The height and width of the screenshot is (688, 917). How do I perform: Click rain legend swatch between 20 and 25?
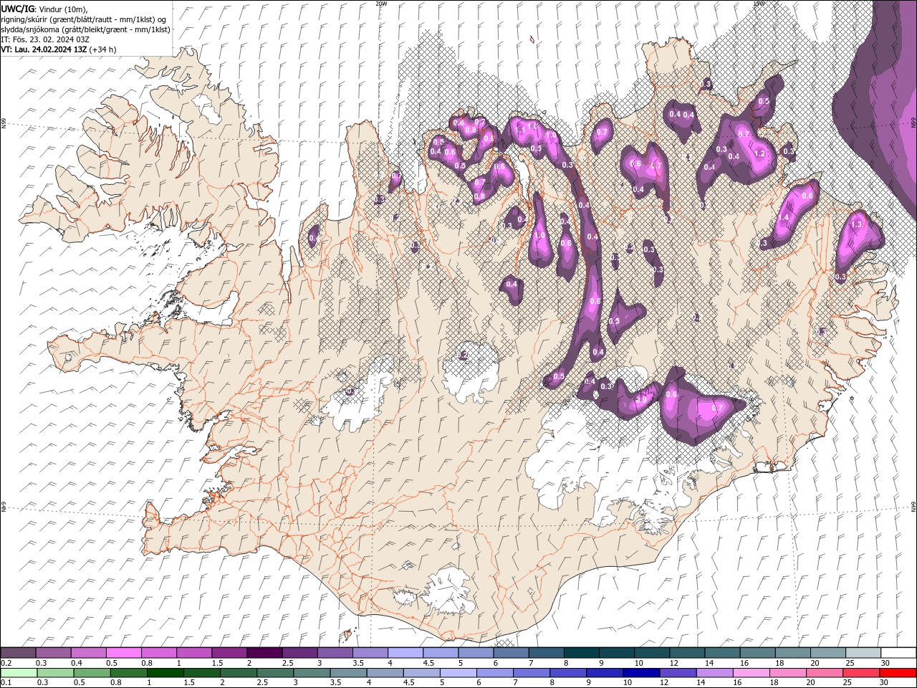[x=826, y=673]
